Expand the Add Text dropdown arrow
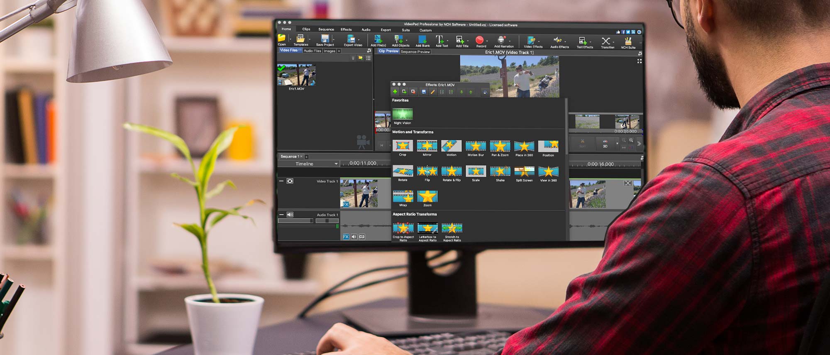 (x=447, y=41)
